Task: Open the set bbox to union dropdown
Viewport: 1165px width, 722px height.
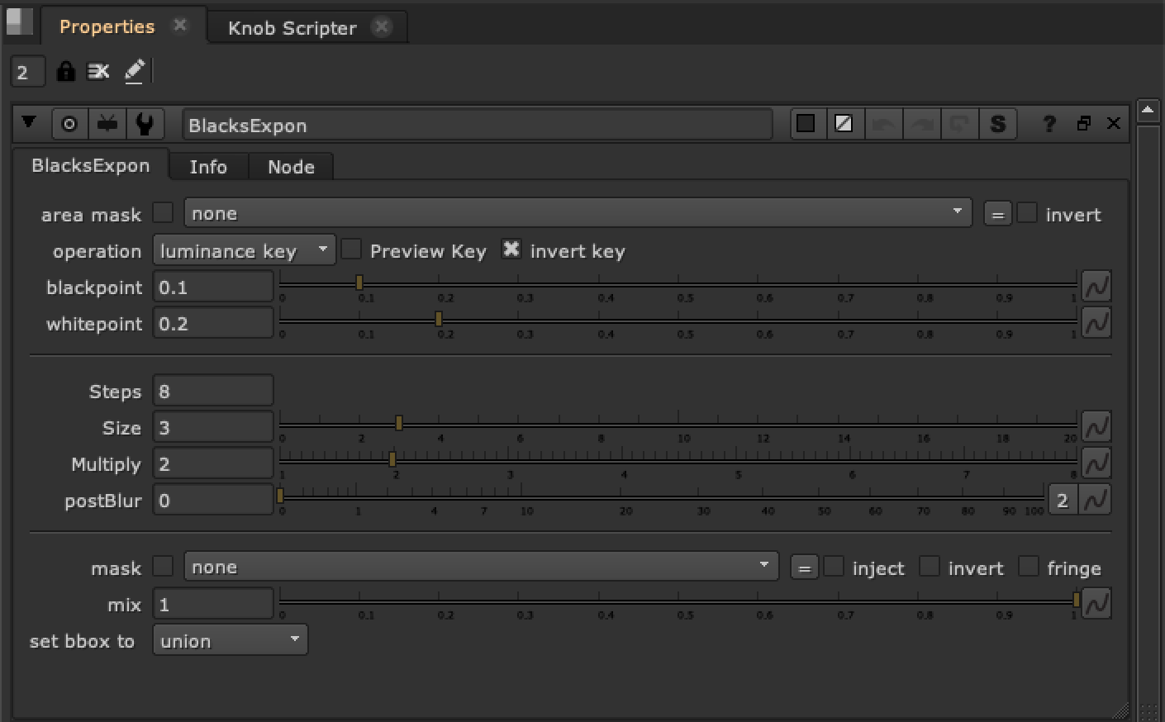Action: pos(230,640)
